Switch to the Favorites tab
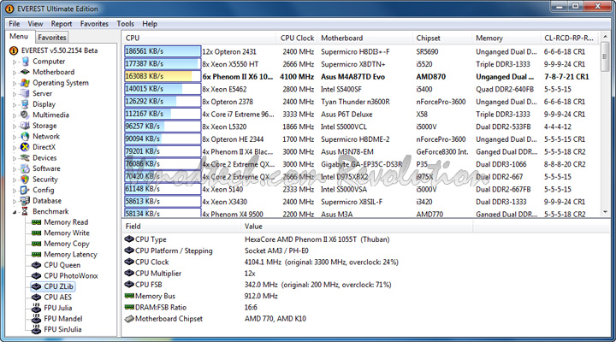This screenshot has height=342, width=616. click(x=52, y=38)
